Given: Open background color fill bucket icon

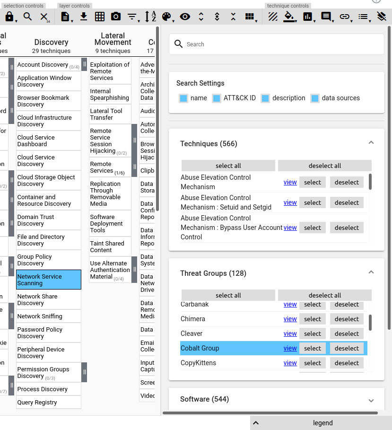Looking at the screenshot, I should coord(290,17).
